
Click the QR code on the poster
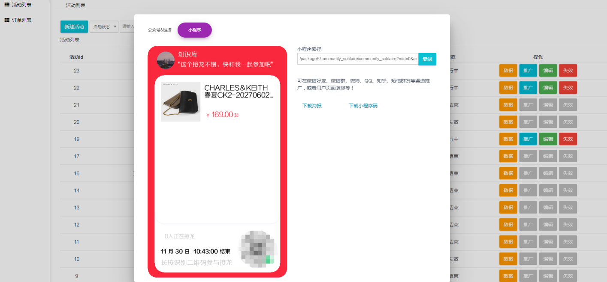[257, 249]
